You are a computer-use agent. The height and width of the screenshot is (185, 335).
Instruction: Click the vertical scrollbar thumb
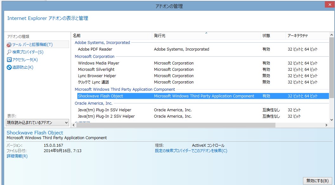(x=332, y=68)
